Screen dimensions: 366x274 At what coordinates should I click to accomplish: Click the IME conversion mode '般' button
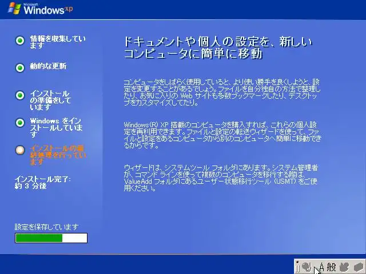coord(331,267)
